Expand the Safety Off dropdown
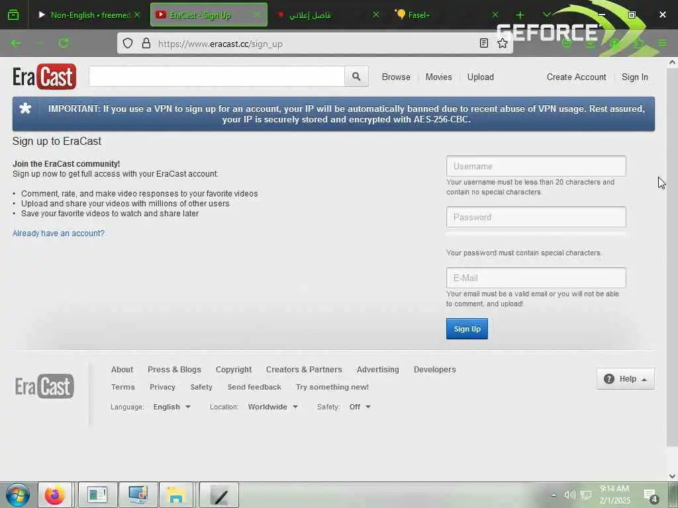The width and height of the screenshot is (678, 508). click(360, 407)
